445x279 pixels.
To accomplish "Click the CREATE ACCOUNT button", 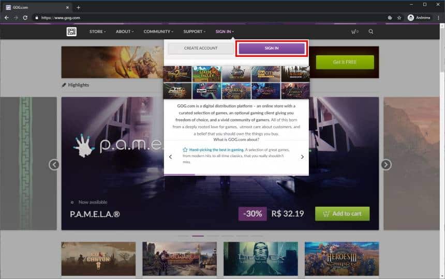I will tap(201, 48).
